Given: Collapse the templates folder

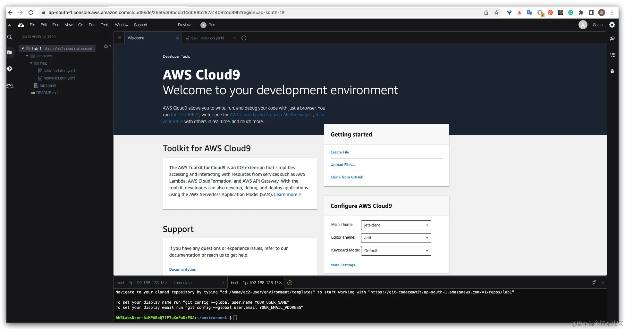Looking at the screenshot, I should coord(27,56).
